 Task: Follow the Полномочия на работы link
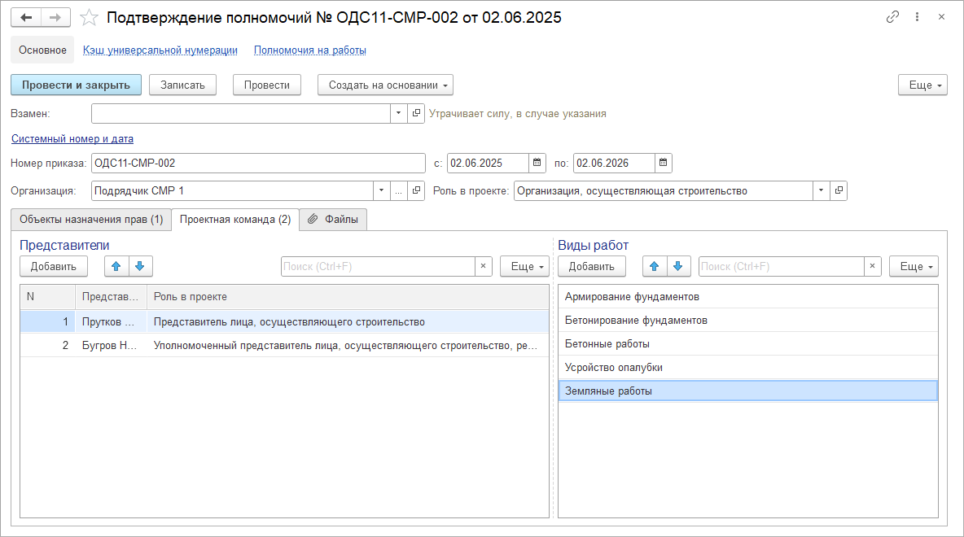[309, 50]
